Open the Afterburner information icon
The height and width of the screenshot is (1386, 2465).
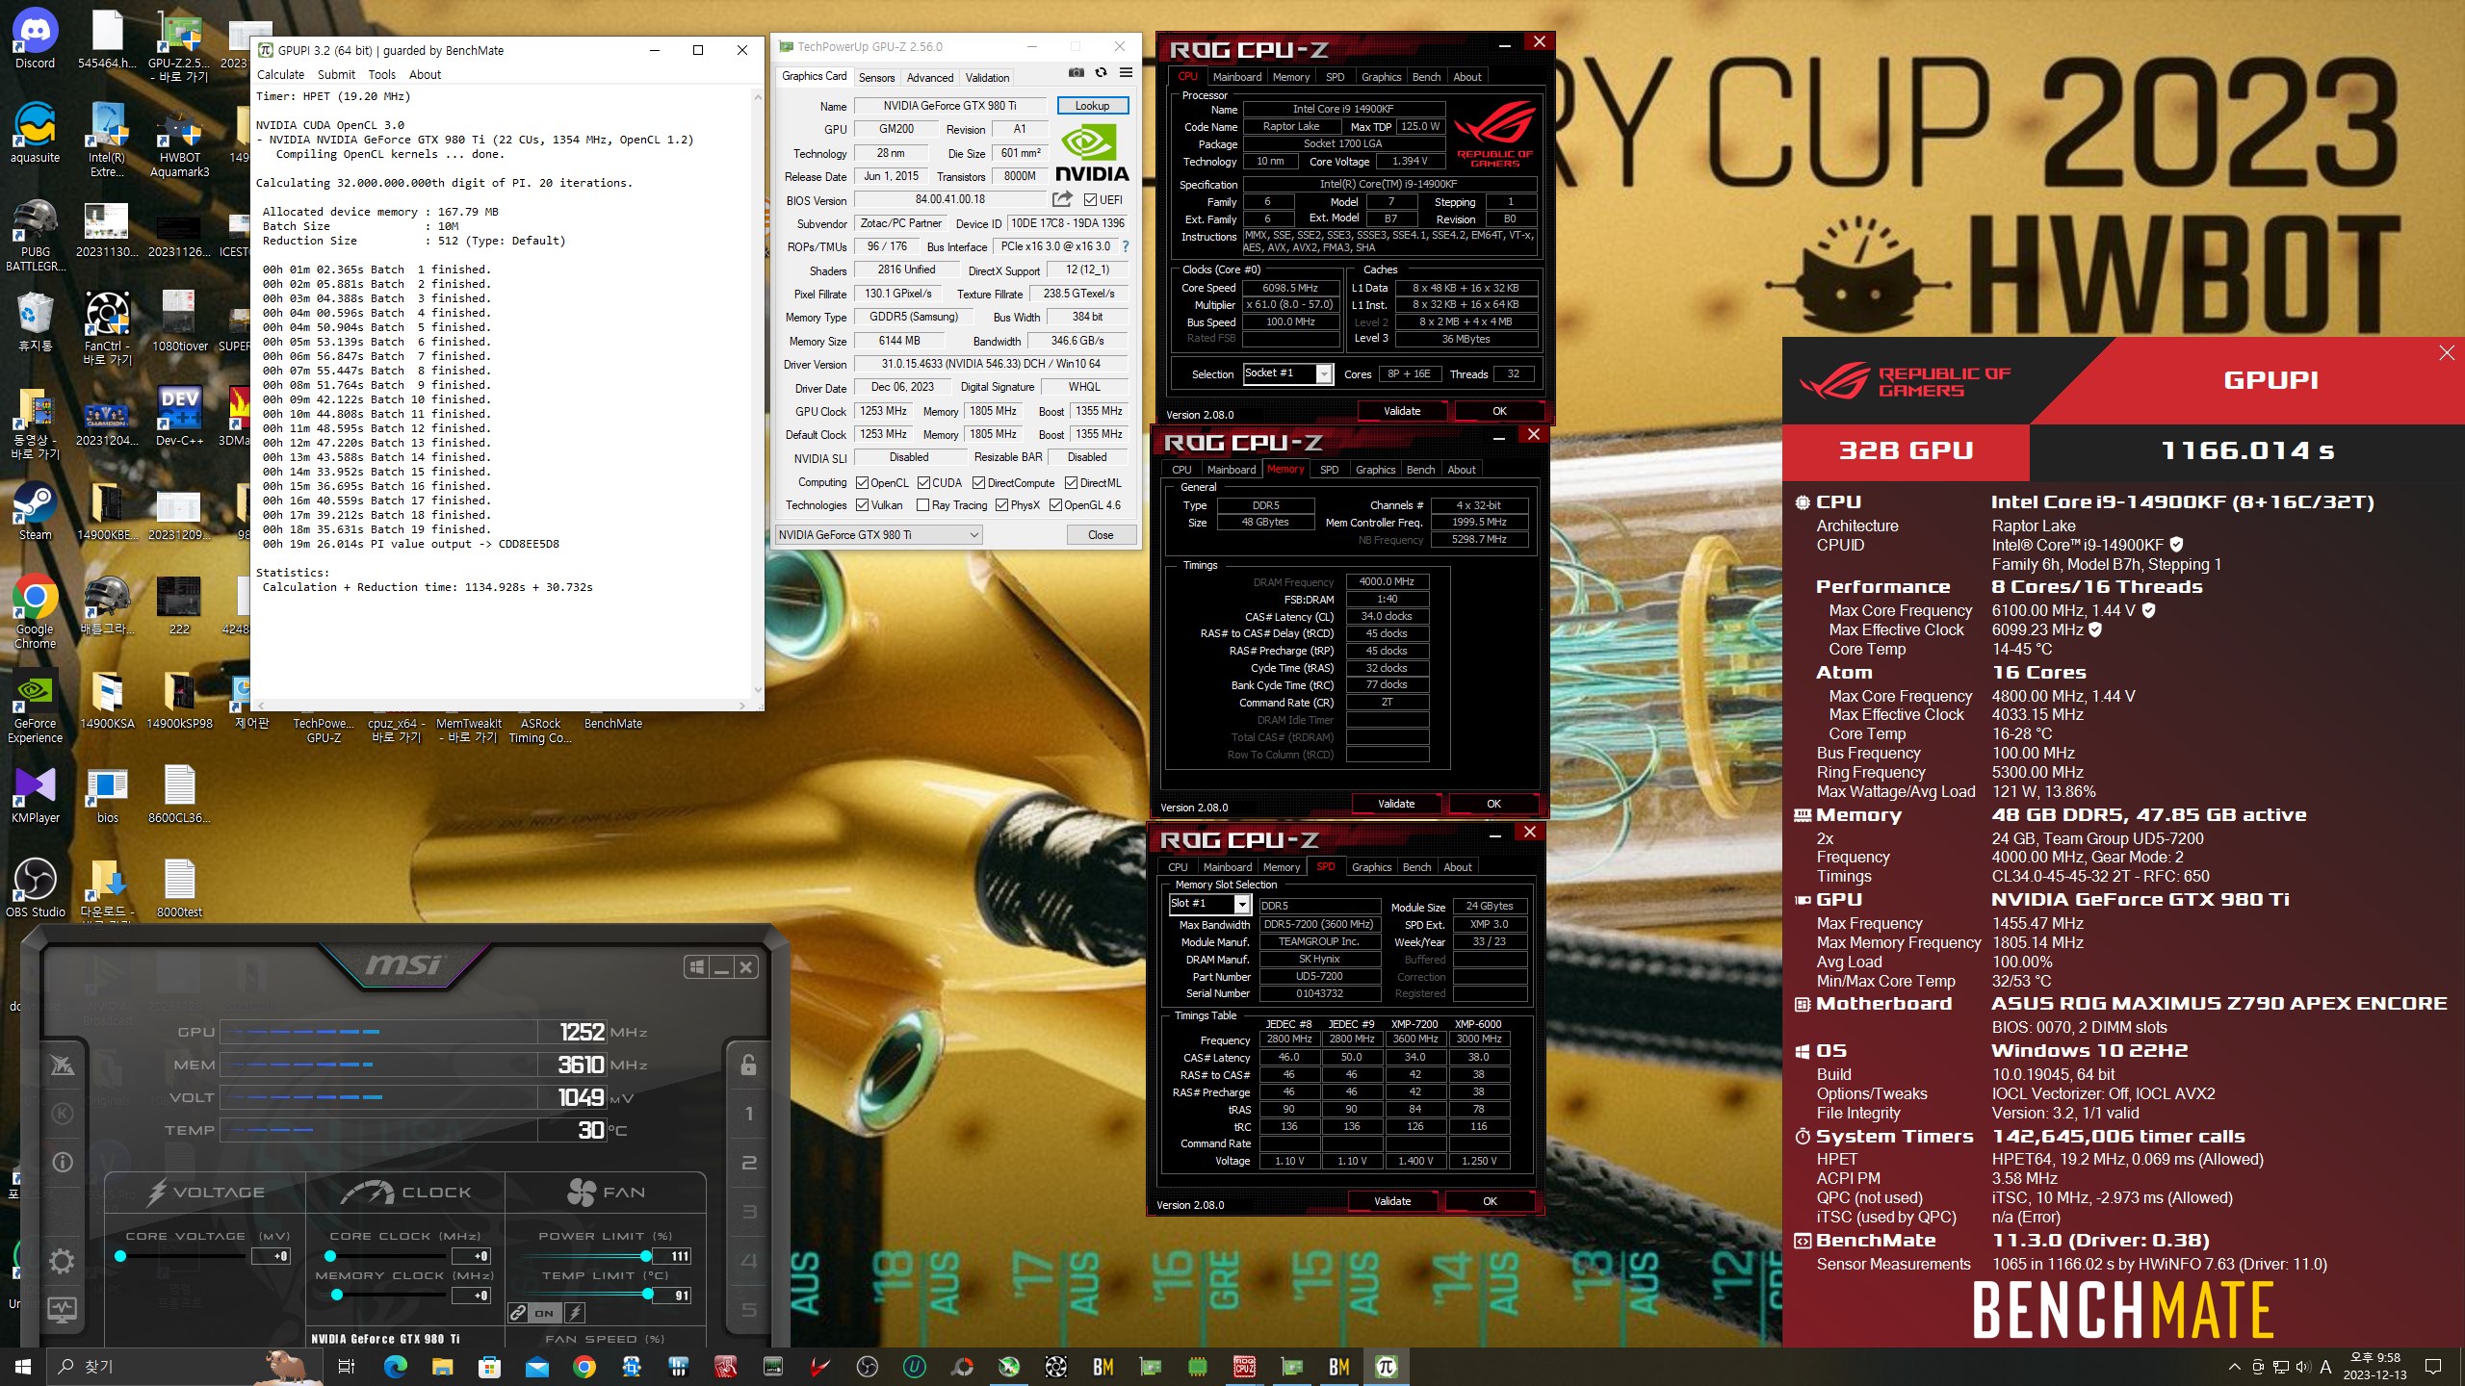coord(63,1162)
